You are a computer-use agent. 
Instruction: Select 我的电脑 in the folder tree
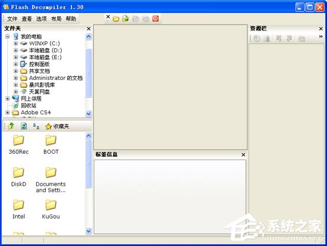(31, 36)
